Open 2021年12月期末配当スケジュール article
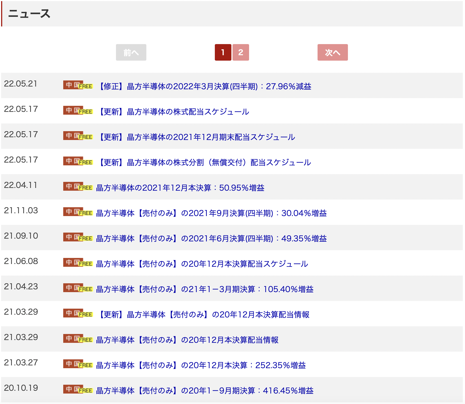 [x=195, y=137]
